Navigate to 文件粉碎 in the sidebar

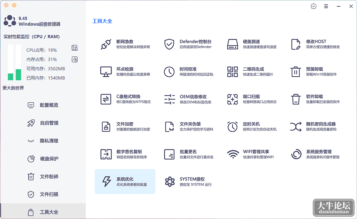pyautogui.click(x=43, y=177)
